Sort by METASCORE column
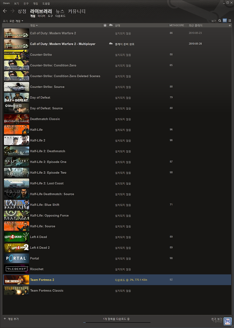234x328 pixels. pyautogui.click(x=177, y=25)
